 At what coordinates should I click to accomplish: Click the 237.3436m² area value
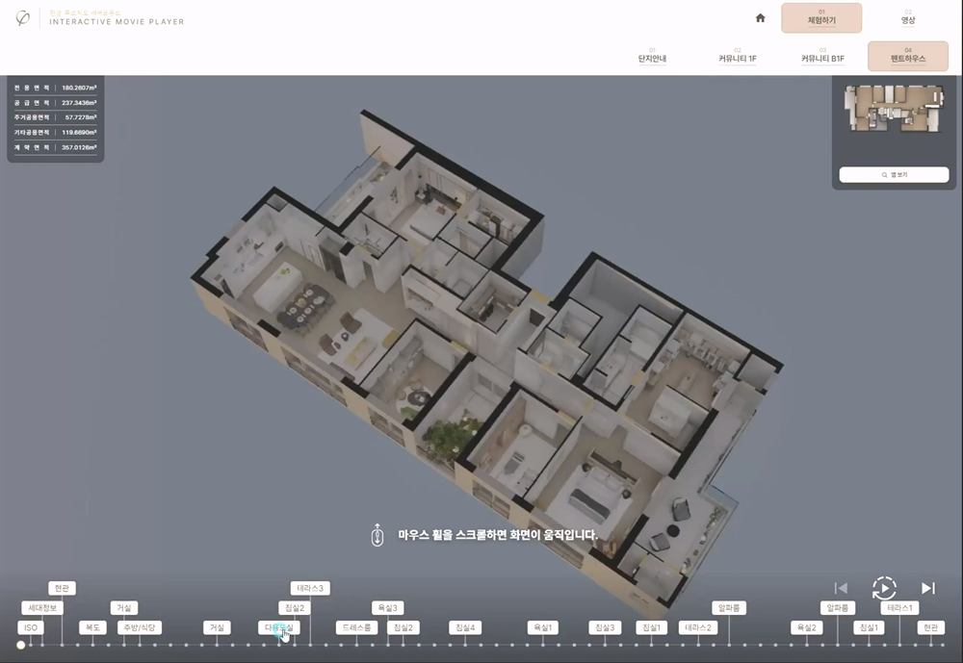point(79,103)
